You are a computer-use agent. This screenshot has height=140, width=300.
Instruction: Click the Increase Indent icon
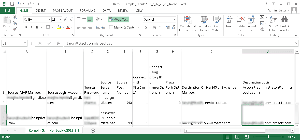pyautogui.click(x=104, y=27)
